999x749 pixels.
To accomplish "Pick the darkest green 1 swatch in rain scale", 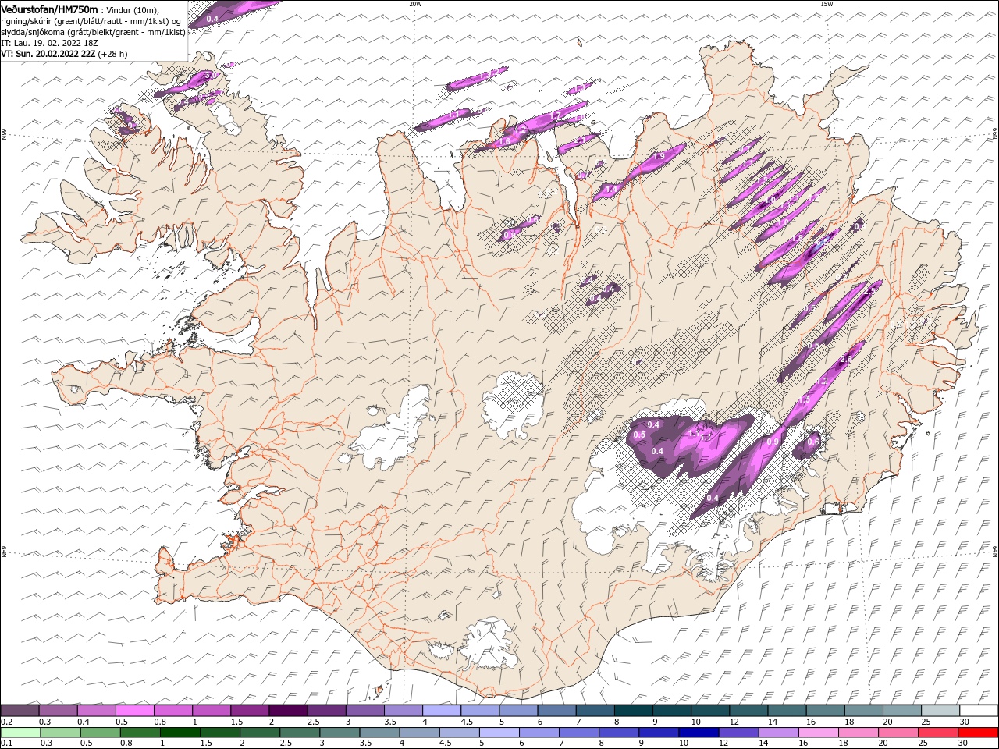I will click(x=180, y=733).
